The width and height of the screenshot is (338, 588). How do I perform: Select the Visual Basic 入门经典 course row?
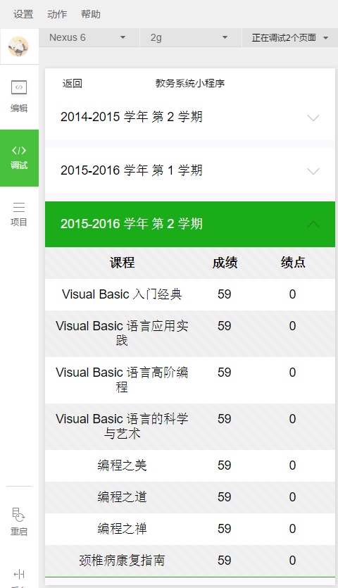[x=190, y=294]
